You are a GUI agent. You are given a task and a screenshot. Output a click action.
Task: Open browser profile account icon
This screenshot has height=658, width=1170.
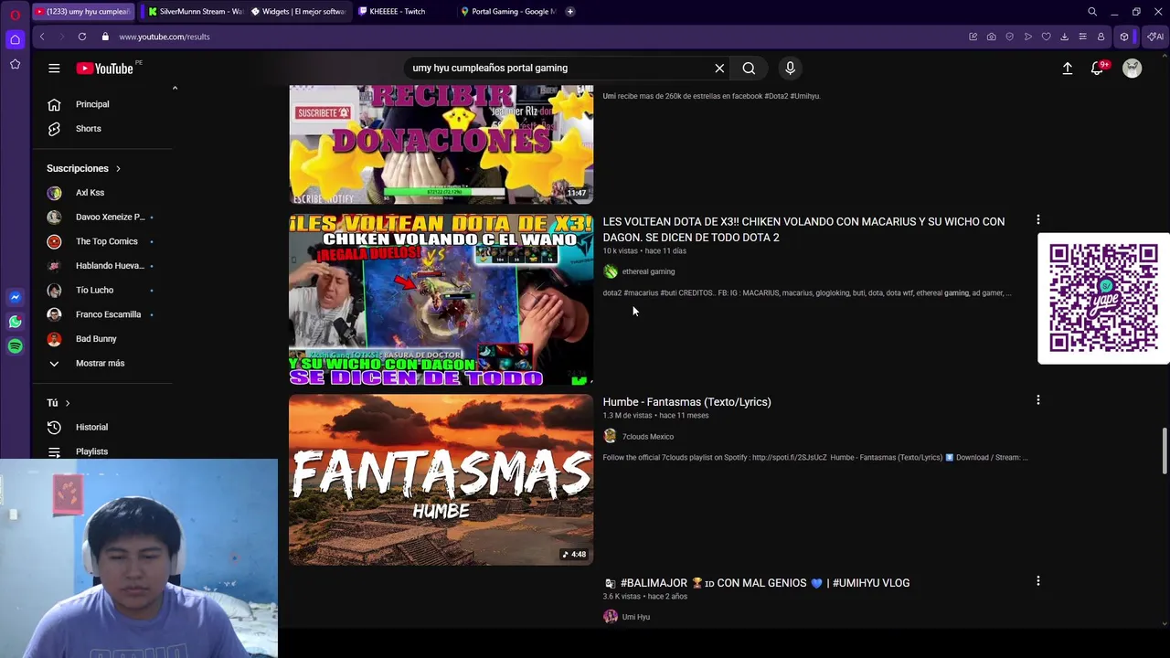click(1101, 37)
